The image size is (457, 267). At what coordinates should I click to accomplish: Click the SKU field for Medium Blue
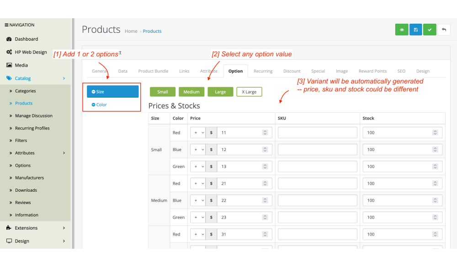pos(317,200)
